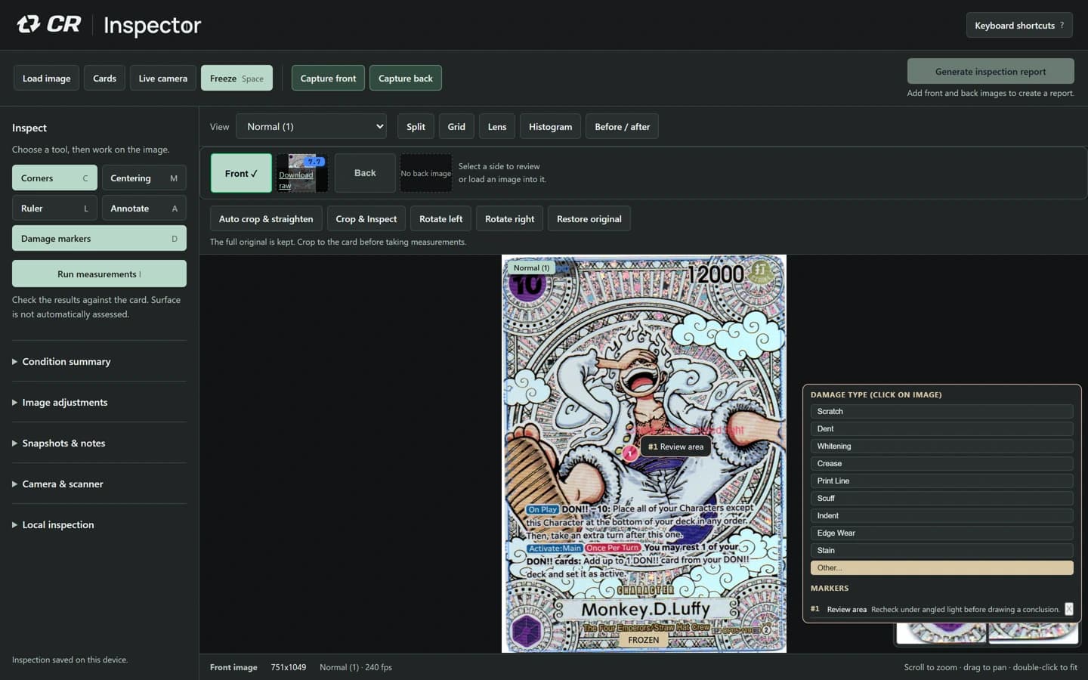This screenshot has height=680, width=1088.
Task: Select the Front side tab
Action: coord(241,173)
